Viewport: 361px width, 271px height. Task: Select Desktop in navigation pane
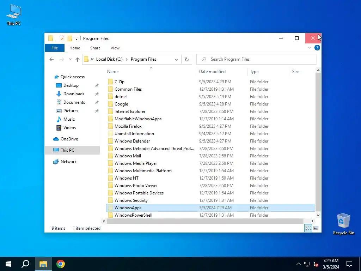click(71, 85)
